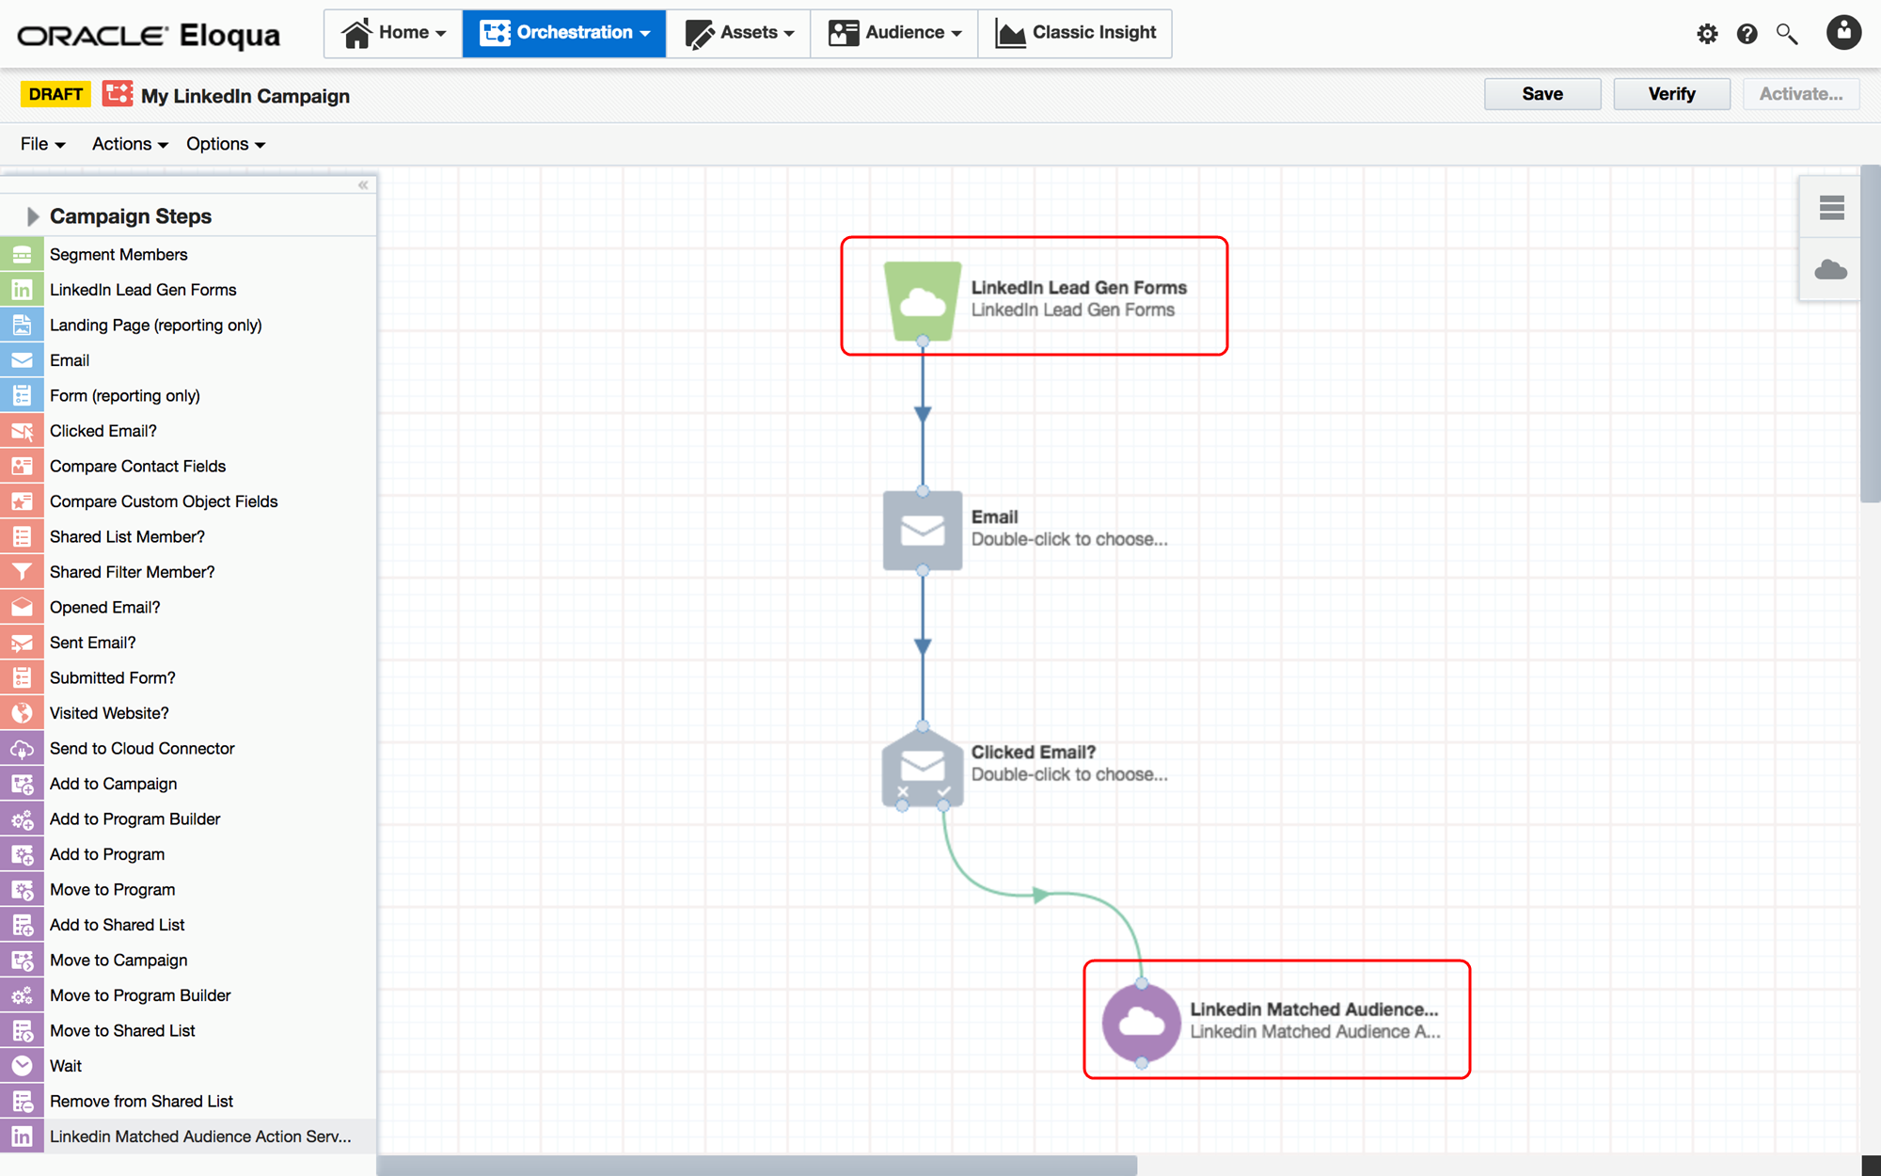Click the search magnifier icon
1881x1176 pixels.
click(1786, 35)
